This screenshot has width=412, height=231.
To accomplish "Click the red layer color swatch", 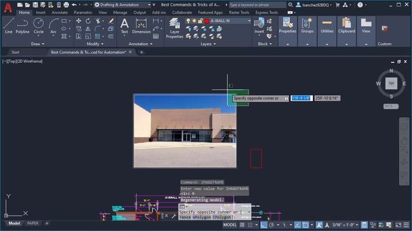I will point(207,21).
